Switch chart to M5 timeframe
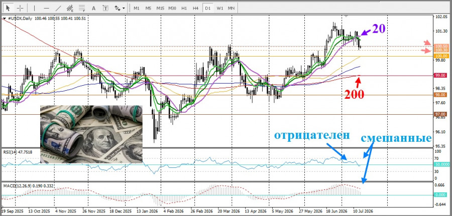 (x=148, y=8)
